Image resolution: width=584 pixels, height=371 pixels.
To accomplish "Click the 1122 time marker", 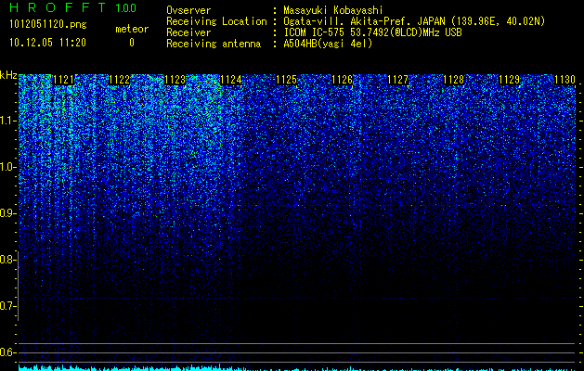I will click(x=119, y=80).
